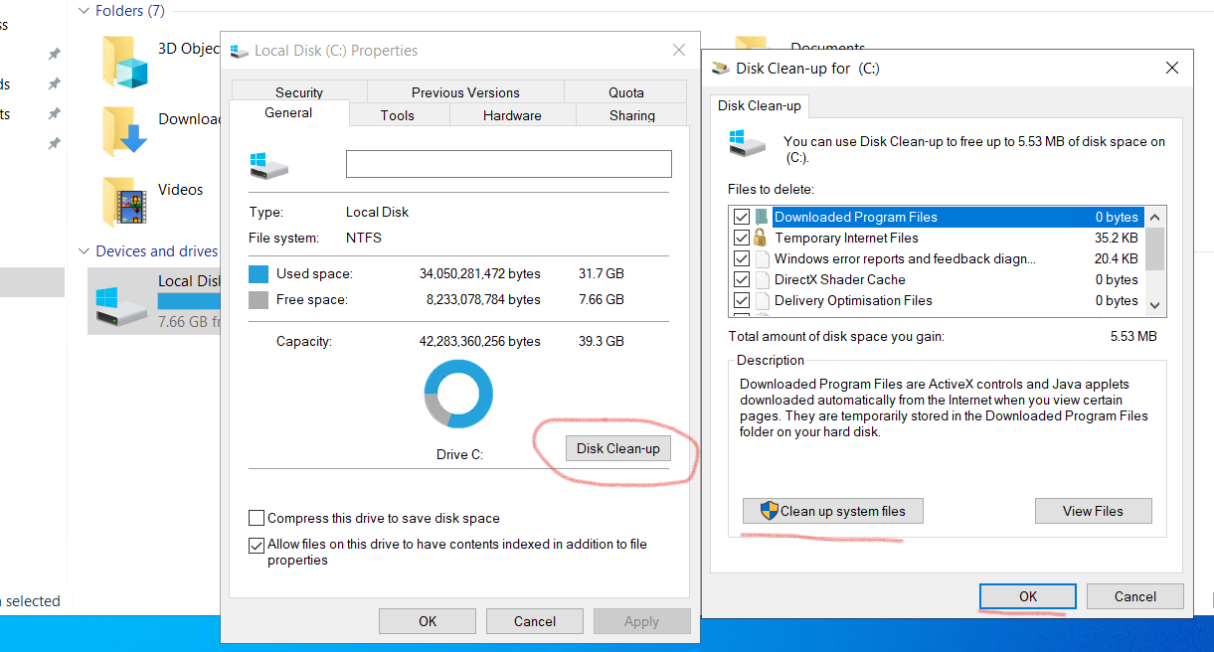
Task: Select the Videos folder icon in Explorer
Action: (x=124, y=201)
